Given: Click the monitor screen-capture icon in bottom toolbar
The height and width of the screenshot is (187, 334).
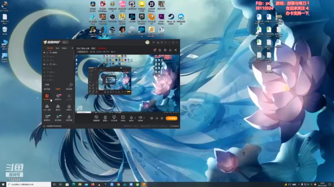Looking at the screenshot, I should tap(96, 118).
